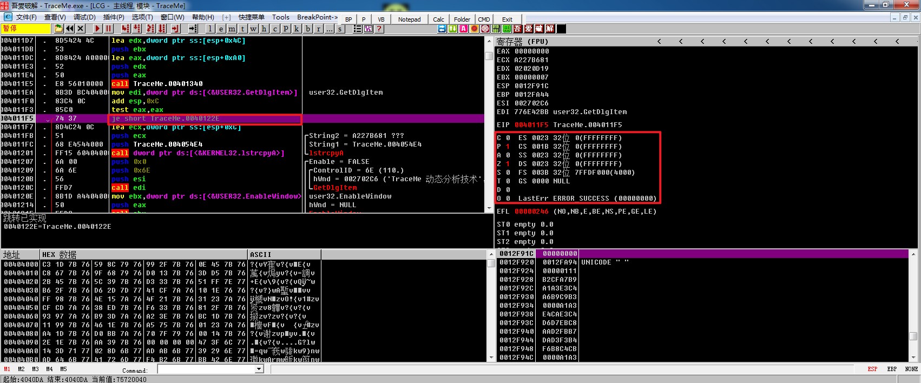Select the M3 memory tab
The height and width of the screenshot is (383, 921).
[x=35, y=369]
